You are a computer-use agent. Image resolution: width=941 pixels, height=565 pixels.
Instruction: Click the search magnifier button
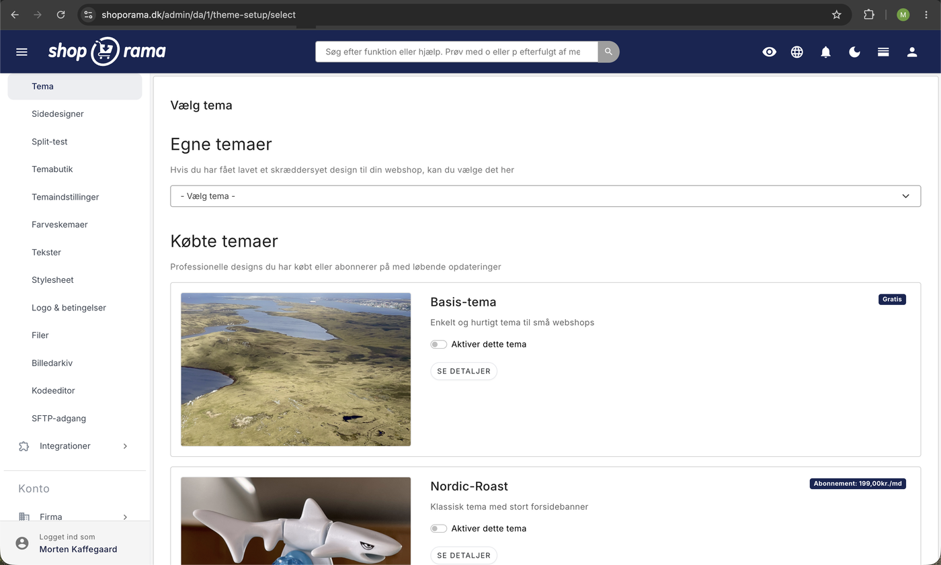pyautogui.click(x=608, y=52)
